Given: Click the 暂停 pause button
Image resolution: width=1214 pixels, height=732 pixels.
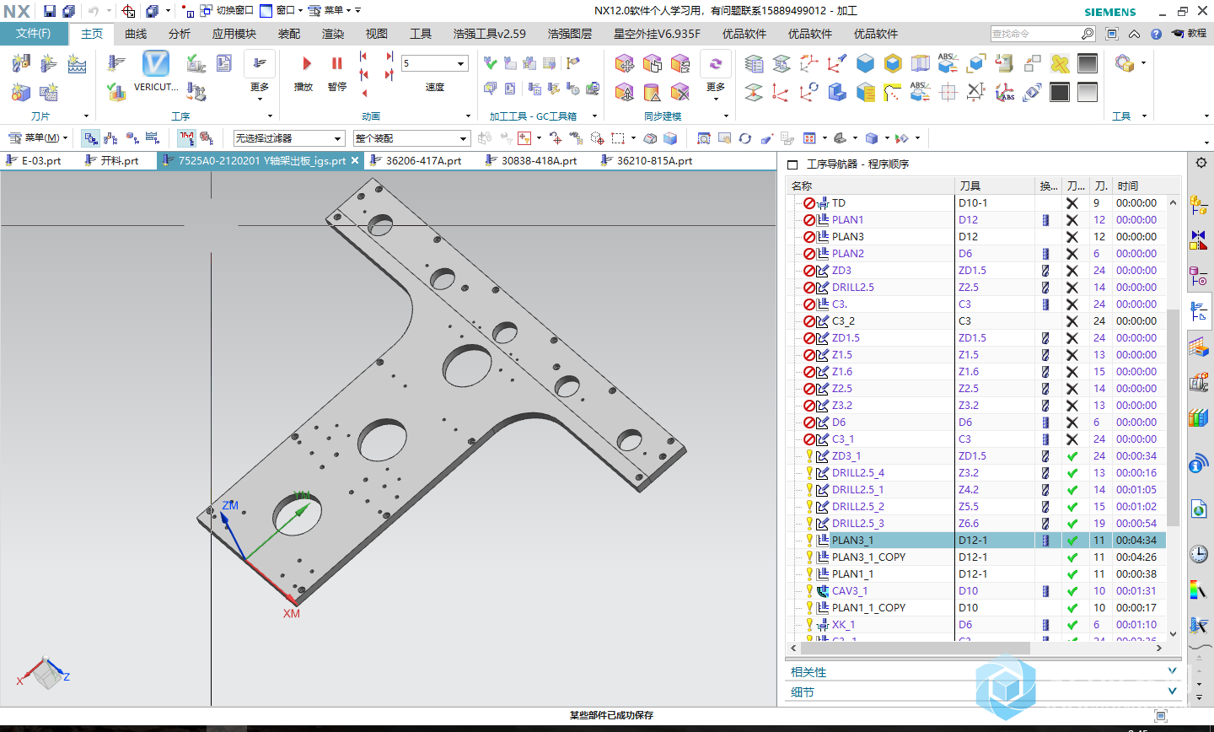Looking at the screenshot, I should click(x=337, y=73).
